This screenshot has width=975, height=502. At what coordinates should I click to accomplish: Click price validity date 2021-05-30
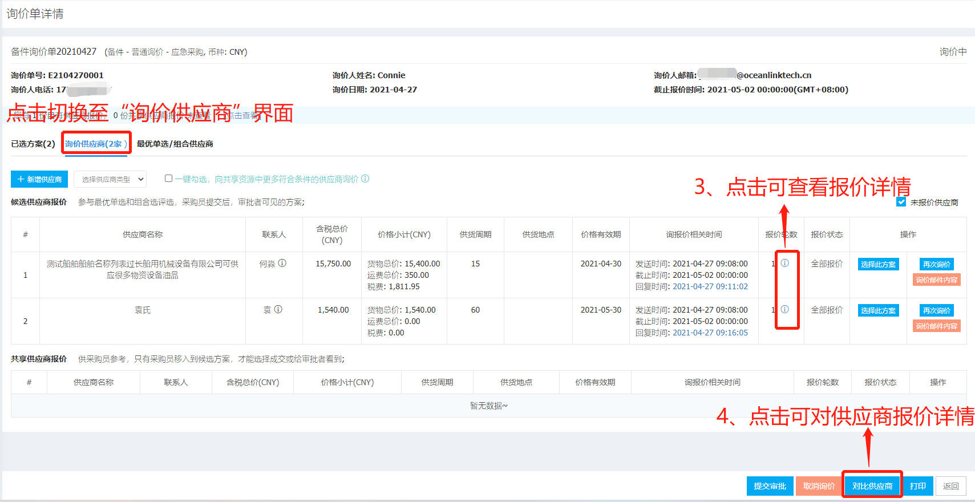point(601,310)
